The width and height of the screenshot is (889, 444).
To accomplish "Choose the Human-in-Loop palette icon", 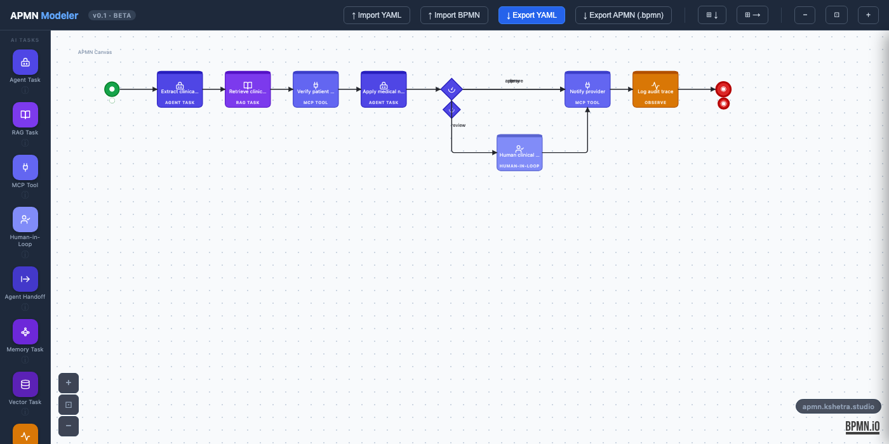I will (25, 219).
